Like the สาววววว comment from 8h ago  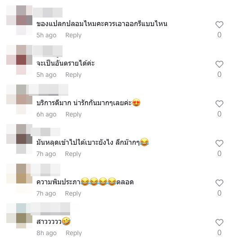pyautogui.click(x=219, y=223)
